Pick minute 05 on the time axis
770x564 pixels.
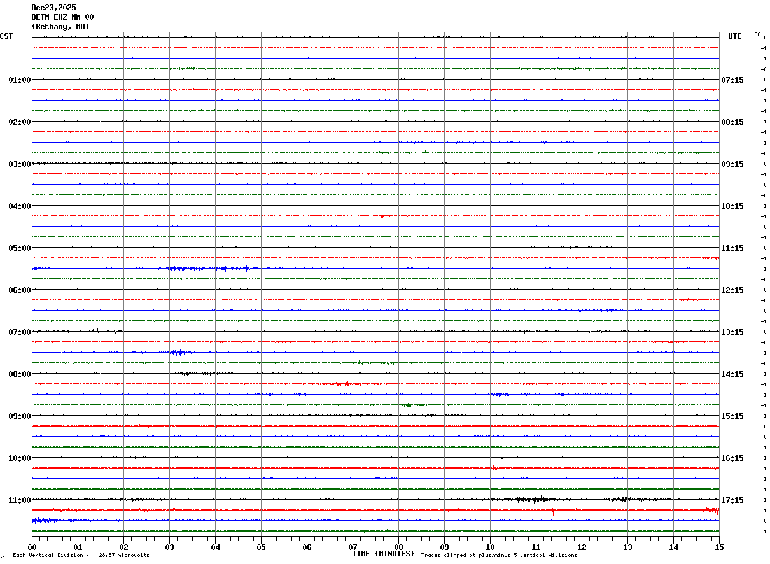(261, 547)
